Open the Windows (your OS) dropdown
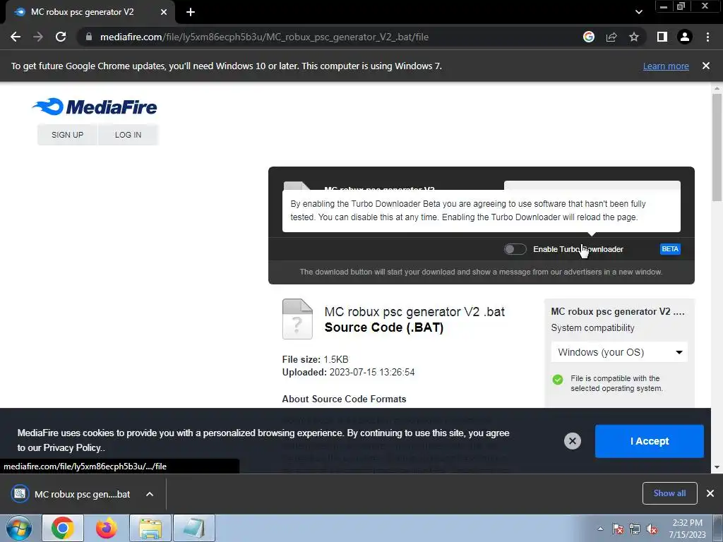Viewport: 723px width, 542px height. [x=619, y=352]
